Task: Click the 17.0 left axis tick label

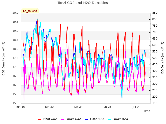Action: tap(16, 67)
